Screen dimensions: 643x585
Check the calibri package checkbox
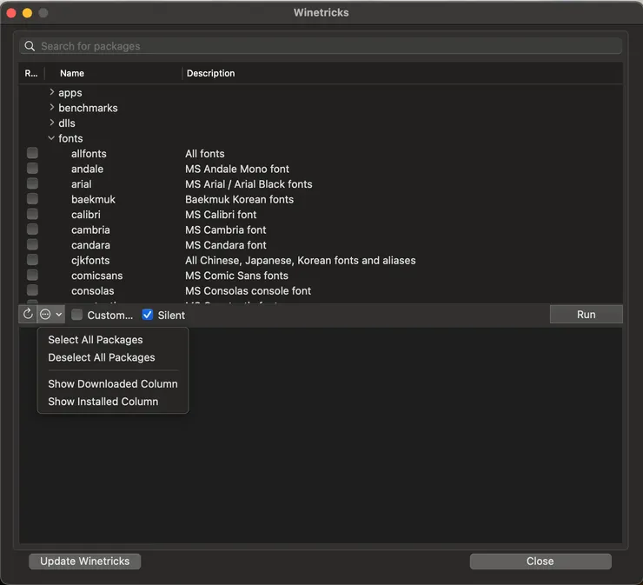pos(32,214)
